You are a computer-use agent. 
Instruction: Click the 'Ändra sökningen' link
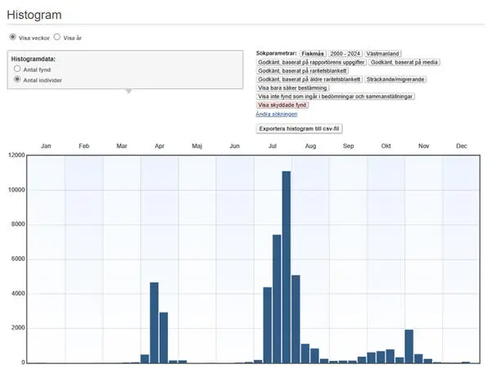tap(278, 114)
